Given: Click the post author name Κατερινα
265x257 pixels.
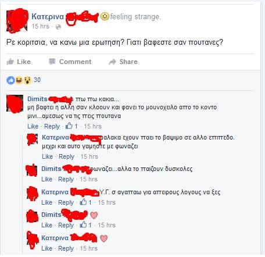Looking at the screenshot, I should point(48,17).
